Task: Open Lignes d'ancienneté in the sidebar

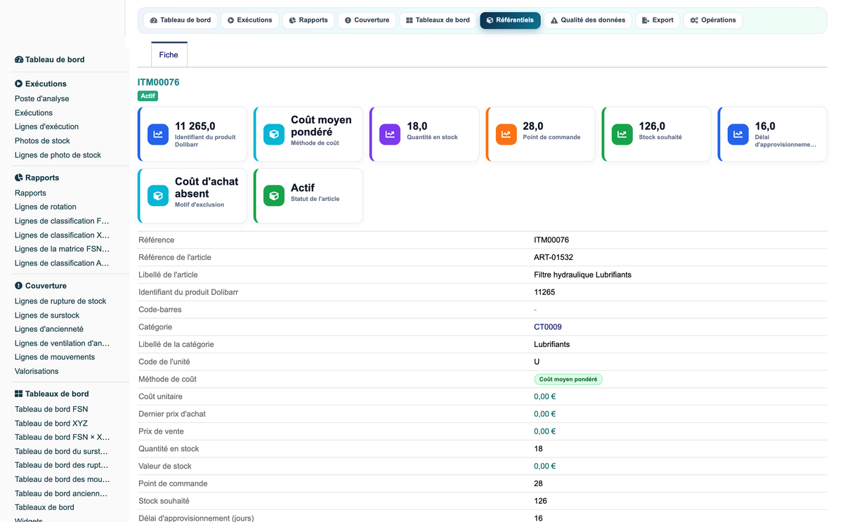Action: [x=49, y=329]
